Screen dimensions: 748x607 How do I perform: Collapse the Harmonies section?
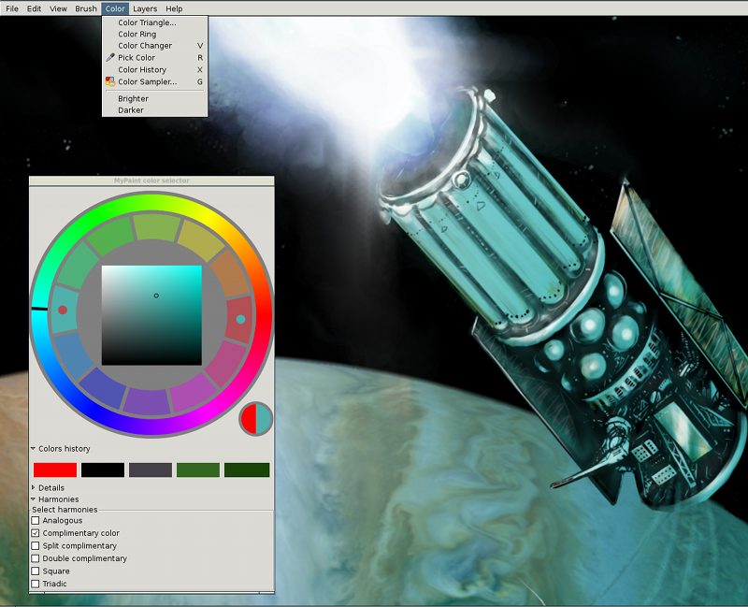point(34,499)
